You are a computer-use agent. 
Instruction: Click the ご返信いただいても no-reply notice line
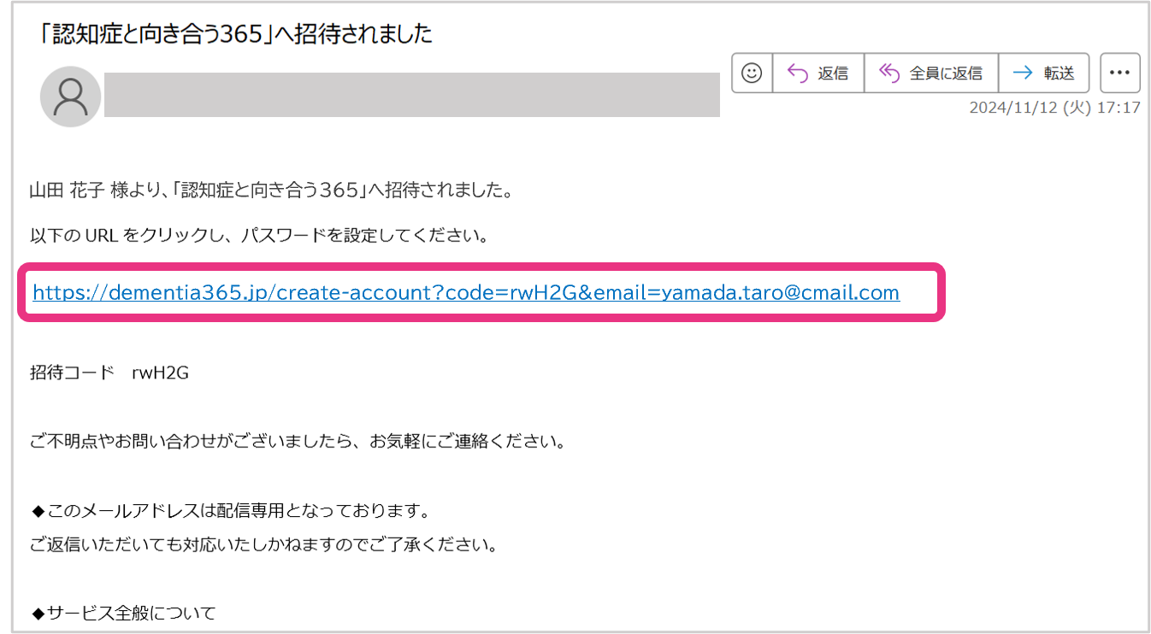pos(263,545)
